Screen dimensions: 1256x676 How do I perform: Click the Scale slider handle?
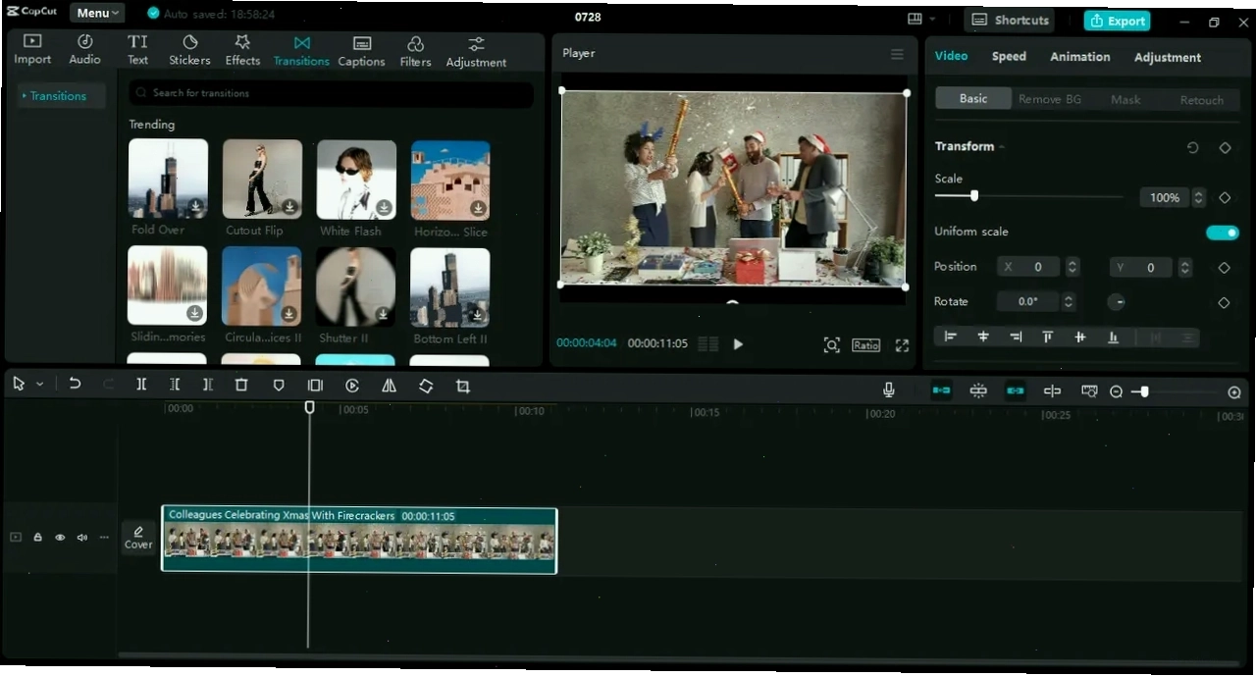click(x=973, y=196)
